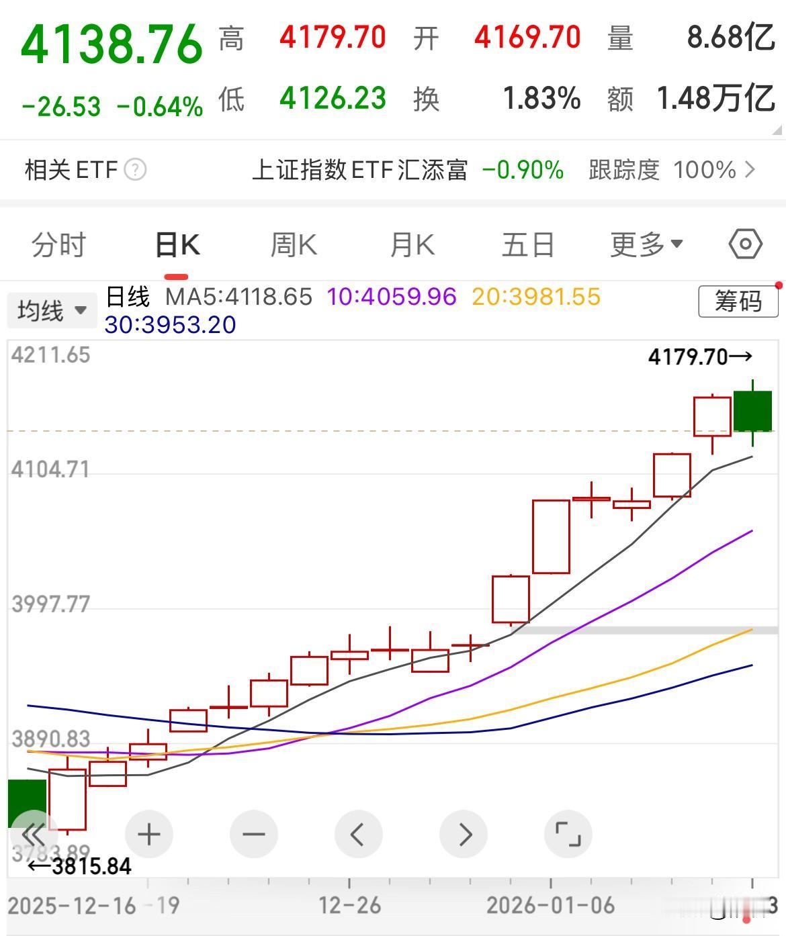Open the 均线 moving average dropdown

pyautogui.click(x=52, y=309)
